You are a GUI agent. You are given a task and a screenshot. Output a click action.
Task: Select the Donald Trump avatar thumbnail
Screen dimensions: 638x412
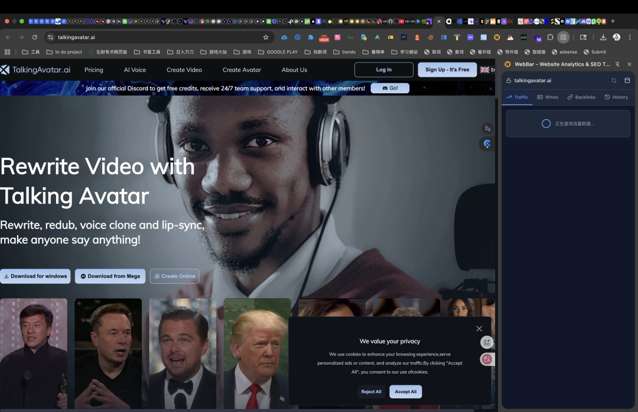click(256, 354)
